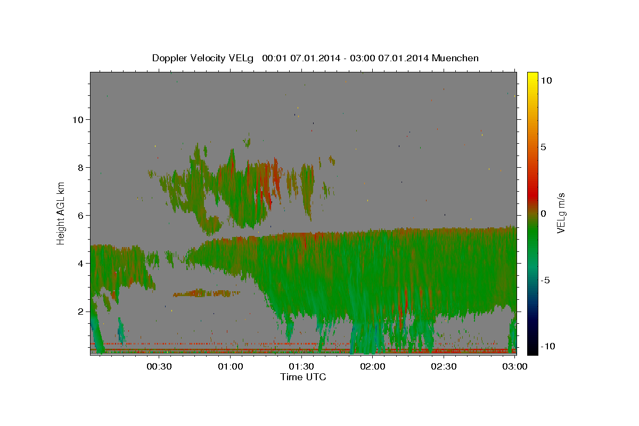Click the 'Height AGL km' axis label
Image resolution: width=639 pixels, height=426 pixels.
pos(61,213)
